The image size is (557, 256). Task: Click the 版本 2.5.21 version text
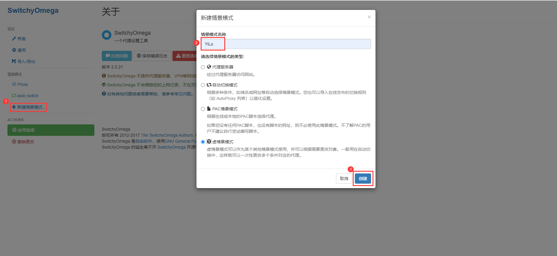(x=112, y=67)
